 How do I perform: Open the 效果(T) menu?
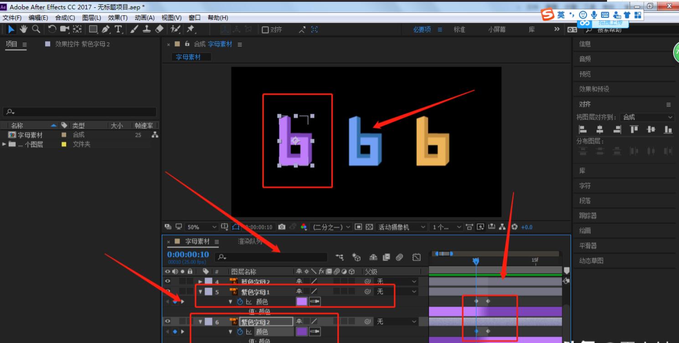118,18
